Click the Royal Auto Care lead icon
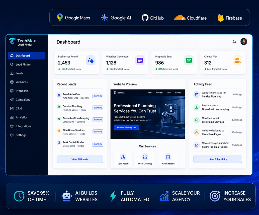Screen dimensions: 259x215 tap(59, 95)
